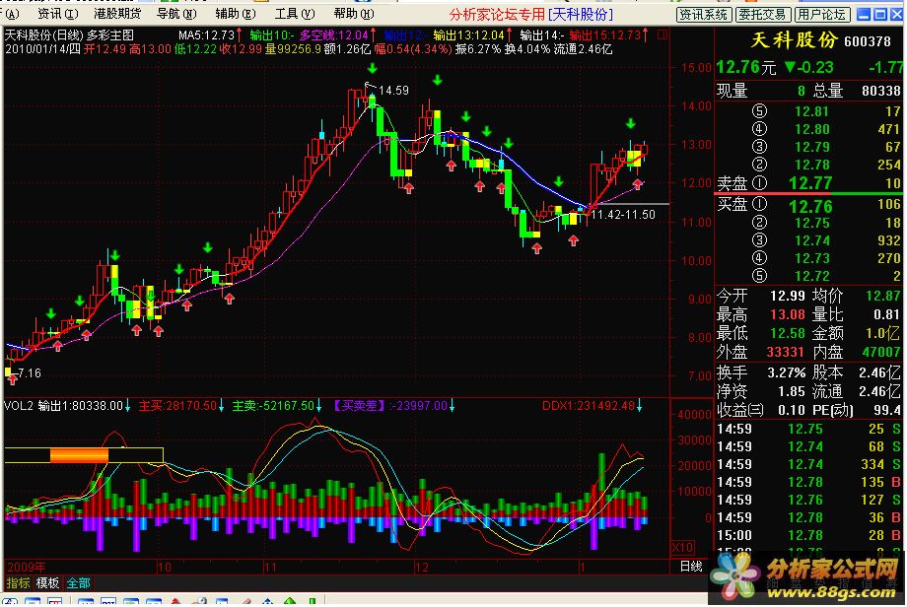The height and width of the screenshot is (607, 907).
Task: Click the 内盘 value 47007
Action: pos(881,352)
